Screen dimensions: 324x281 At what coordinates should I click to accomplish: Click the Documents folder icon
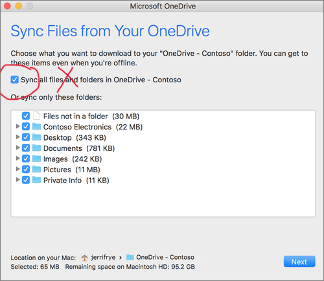click(36, 148)
